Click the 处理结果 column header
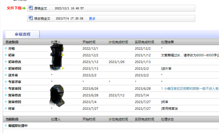Image resolution: width=219 pixels, height=133 pixels. coord(167,42)
